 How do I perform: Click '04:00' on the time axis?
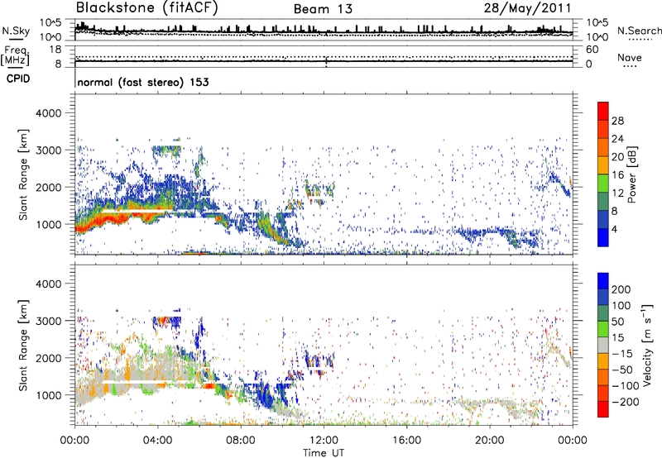click(x=158, y=440)
